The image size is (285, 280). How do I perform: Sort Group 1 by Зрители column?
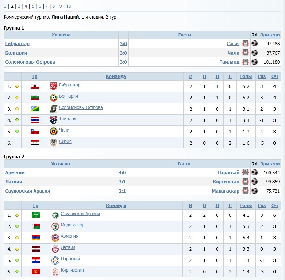[270, 35]
